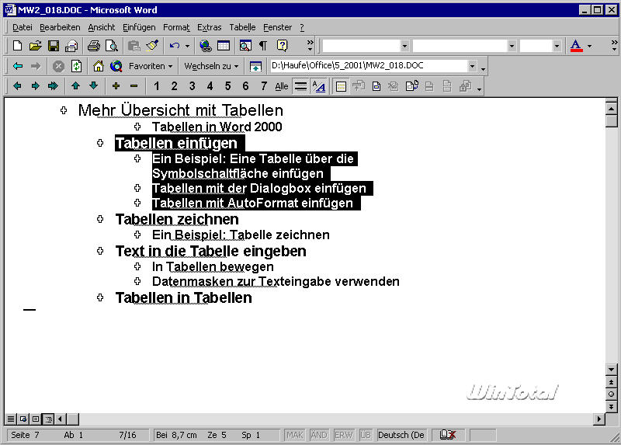Move the selection down in the outline
This screenshot has height=445, width=621.
tap(93, 86)
